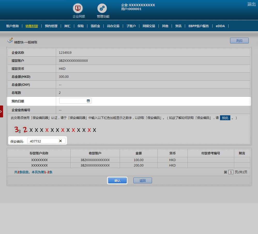Open the 待办交易 menu
Image resolution: width=258 pixels, height=234 pixels.
tap(113, 26)
